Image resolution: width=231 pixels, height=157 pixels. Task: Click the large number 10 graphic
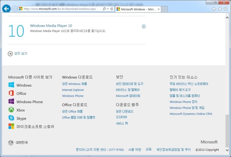click(16, 31)
